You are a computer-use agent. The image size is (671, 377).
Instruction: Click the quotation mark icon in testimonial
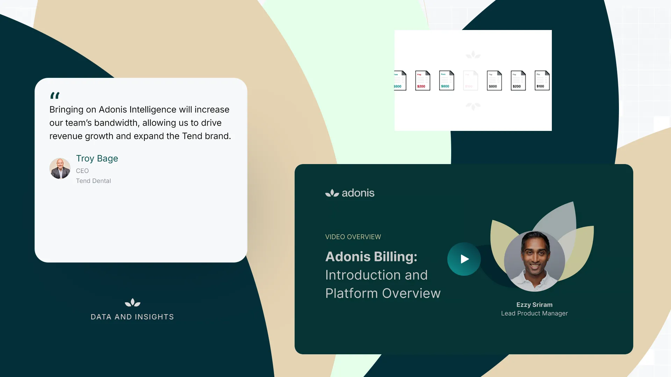55,95
